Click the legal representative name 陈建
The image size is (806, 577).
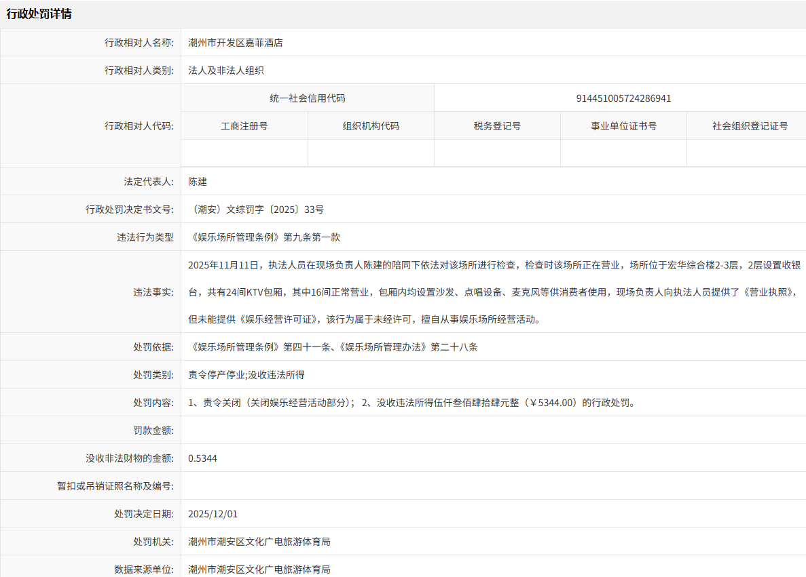point(197,181)
